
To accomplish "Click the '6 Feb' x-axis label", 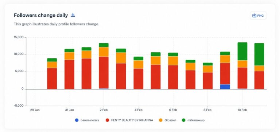I will tap(173, 110).
